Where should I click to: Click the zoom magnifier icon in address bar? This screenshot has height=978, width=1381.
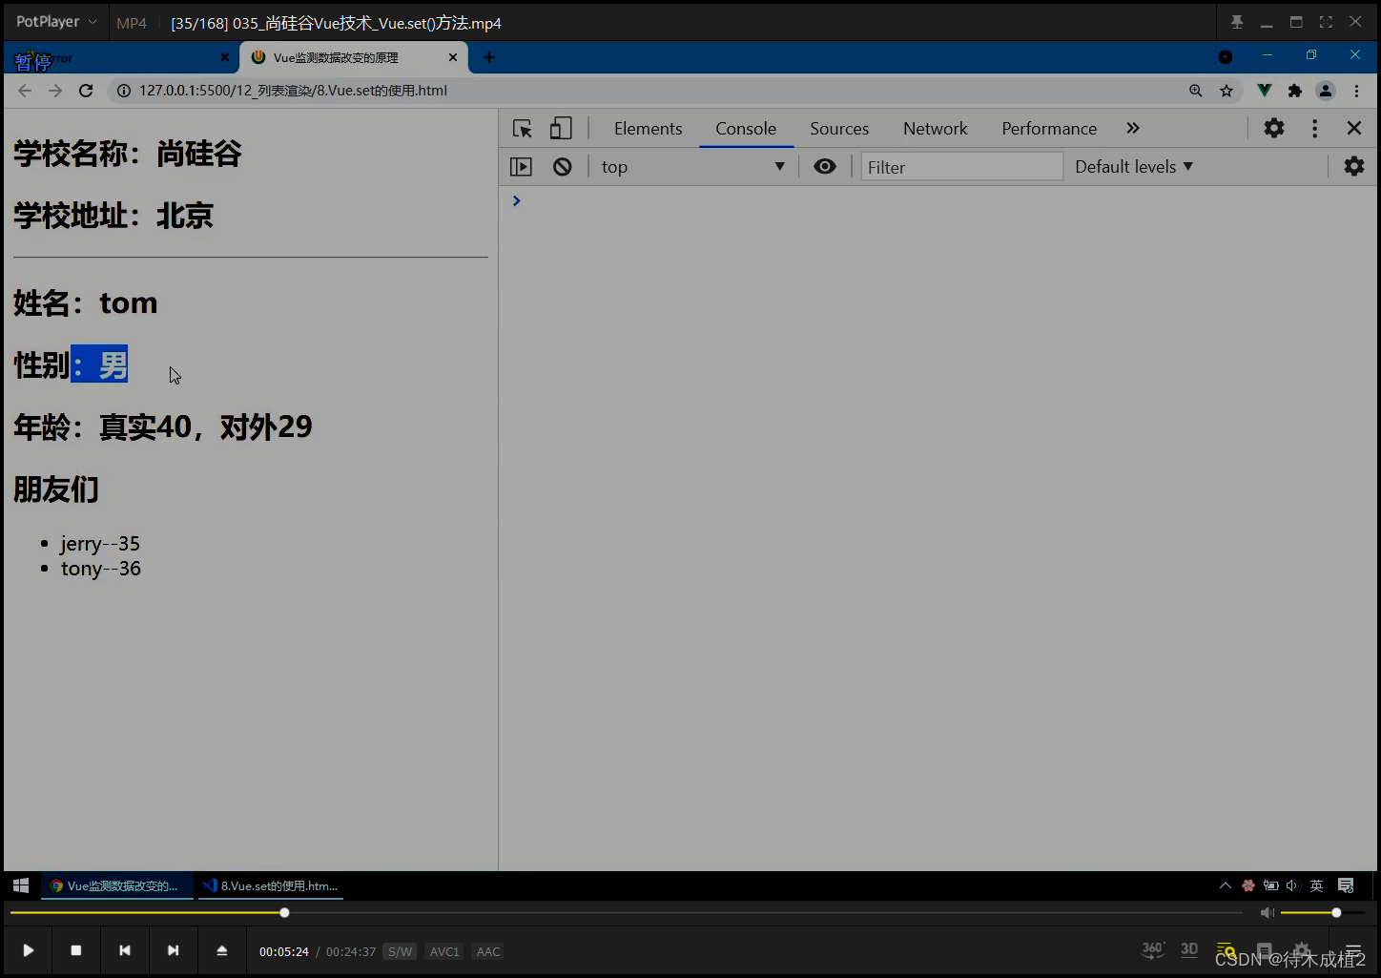1196,91
